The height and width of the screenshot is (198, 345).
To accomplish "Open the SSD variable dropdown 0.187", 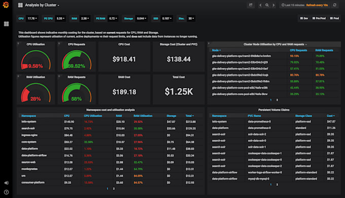I will (x=167, y=18).
